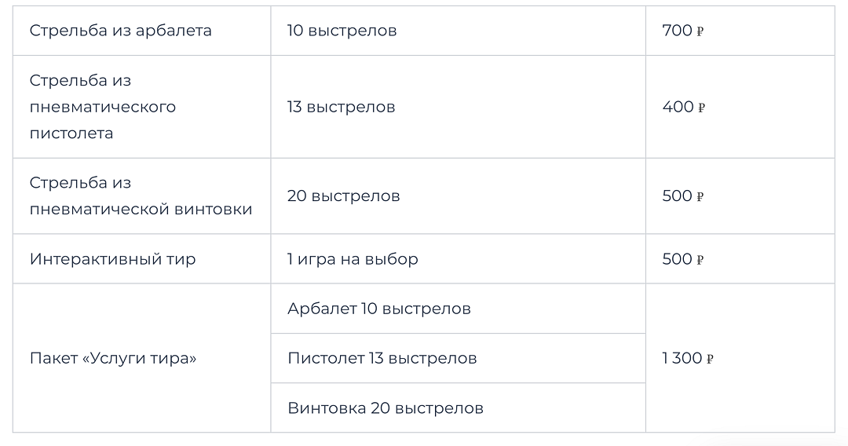Click the 500 ₽ price for rifle shooting
The image size is (848, 446).
click(x=682, y=196)
